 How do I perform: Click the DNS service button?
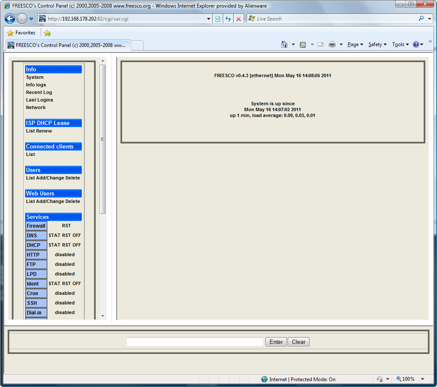click(x=36, y=236)
